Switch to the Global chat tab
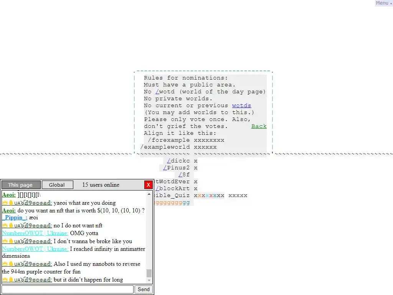This screenshot has width=393, height=295. coord(58,185)
